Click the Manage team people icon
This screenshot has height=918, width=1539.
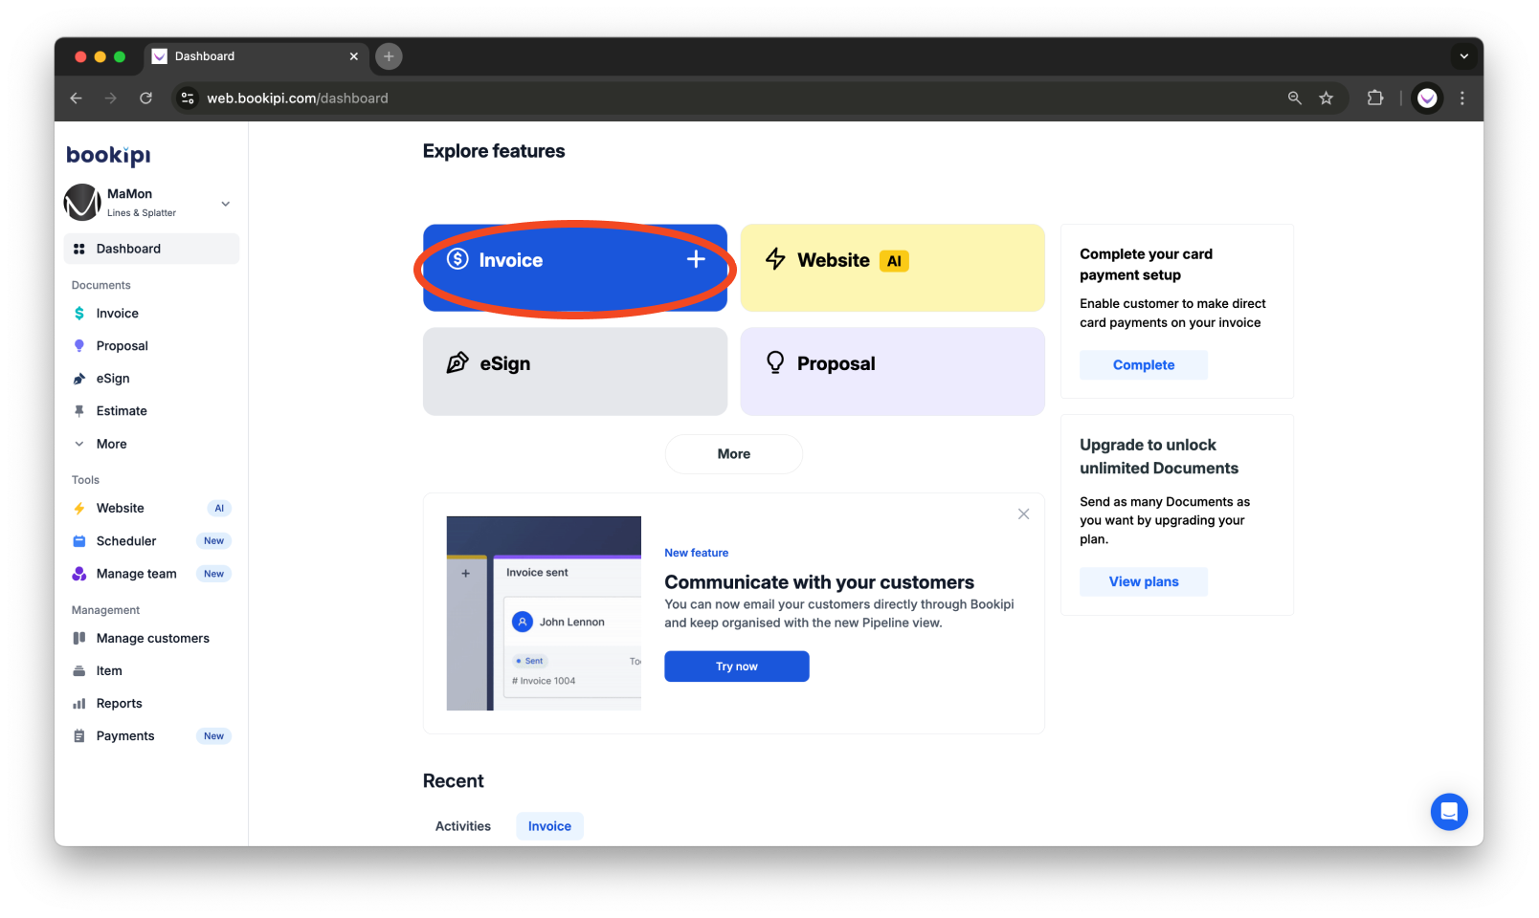[78, 573]
